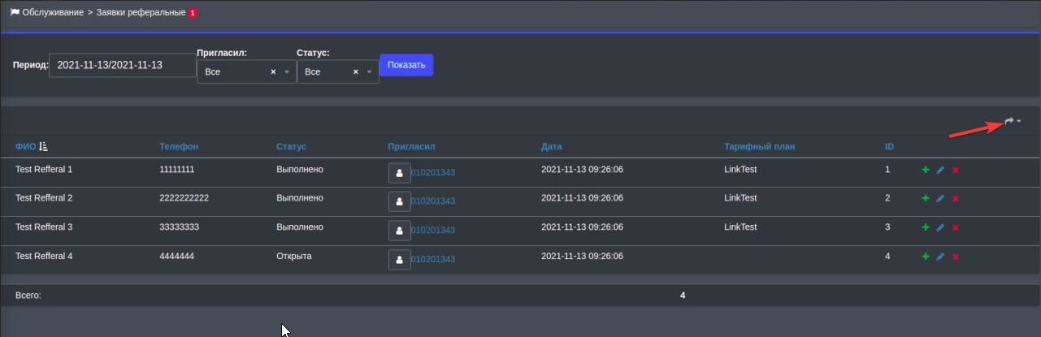
Task: Click green plus icon for Test Refferal 1
Action: coord(925,170)
